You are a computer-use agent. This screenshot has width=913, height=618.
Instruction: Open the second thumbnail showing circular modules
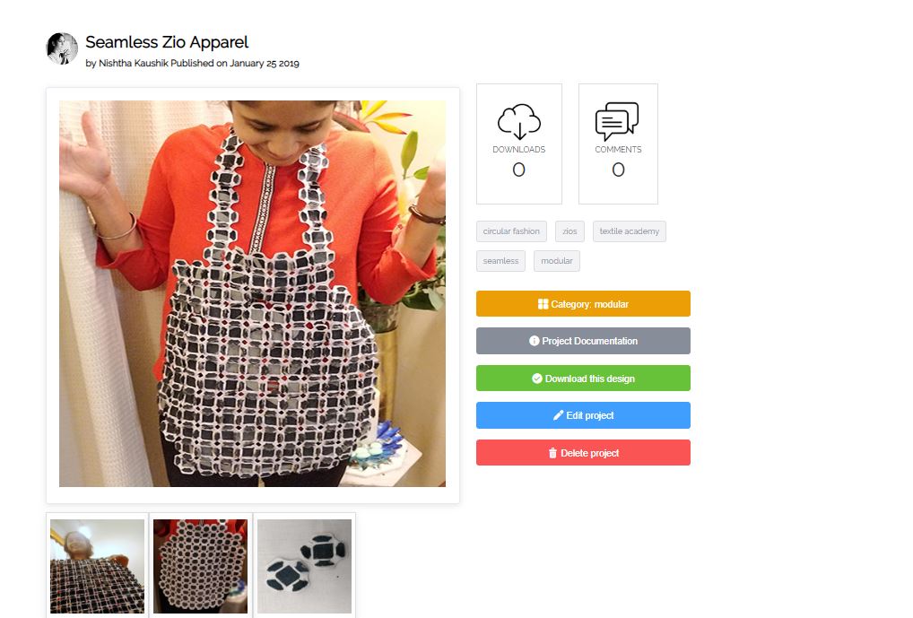[x=200, y=566]
